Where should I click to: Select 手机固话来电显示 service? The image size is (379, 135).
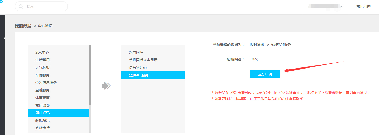click(143, 60)
